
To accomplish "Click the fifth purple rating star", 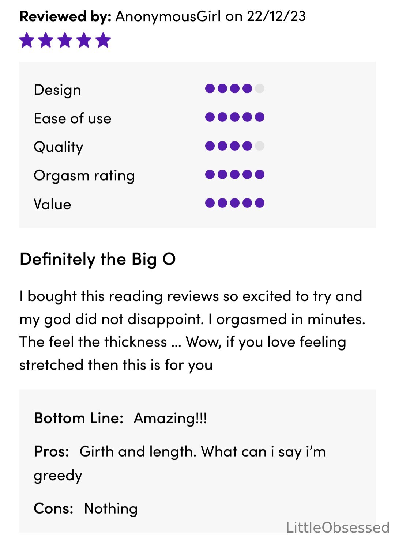I will point(103,40).
